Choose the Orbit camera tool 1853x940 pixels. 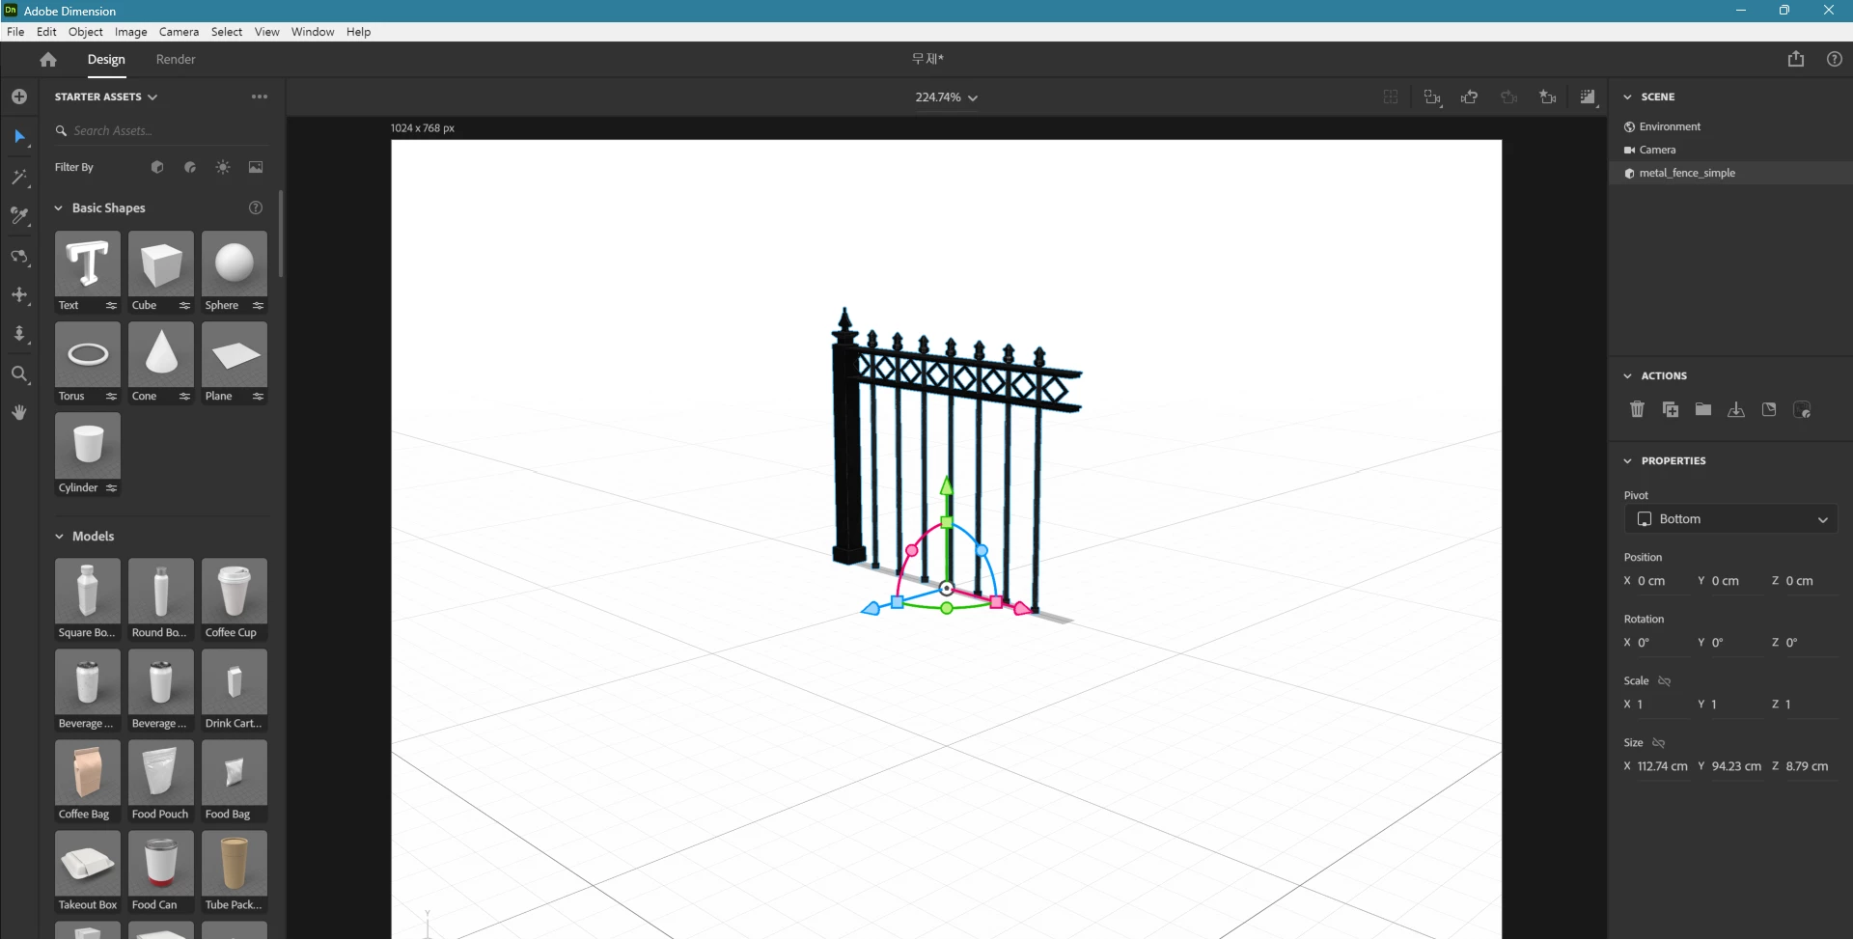click(19, 257)
